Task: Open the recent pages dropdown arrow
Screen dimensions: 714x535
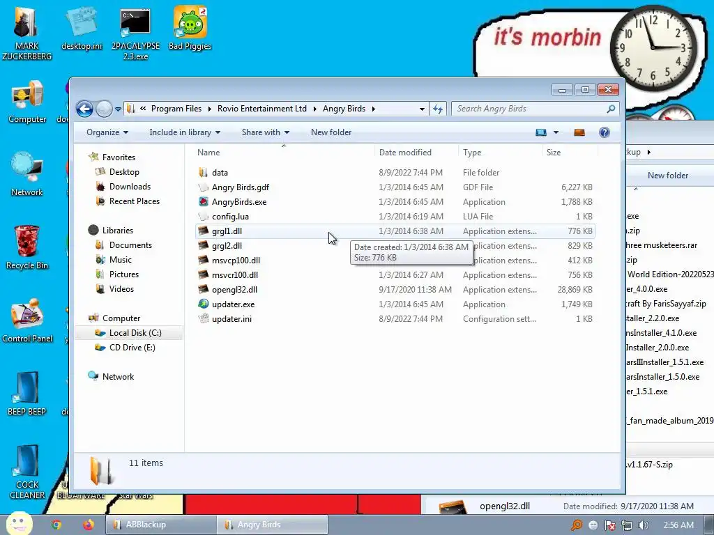Action: 118,109
